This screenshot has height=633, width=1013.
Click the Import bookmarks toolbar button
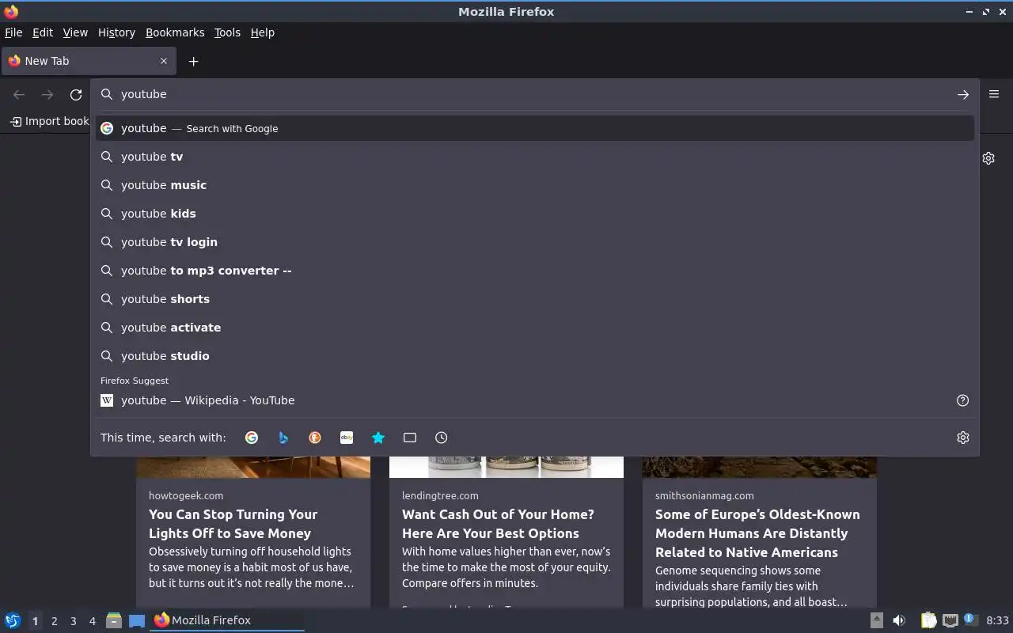coord(49,121)
